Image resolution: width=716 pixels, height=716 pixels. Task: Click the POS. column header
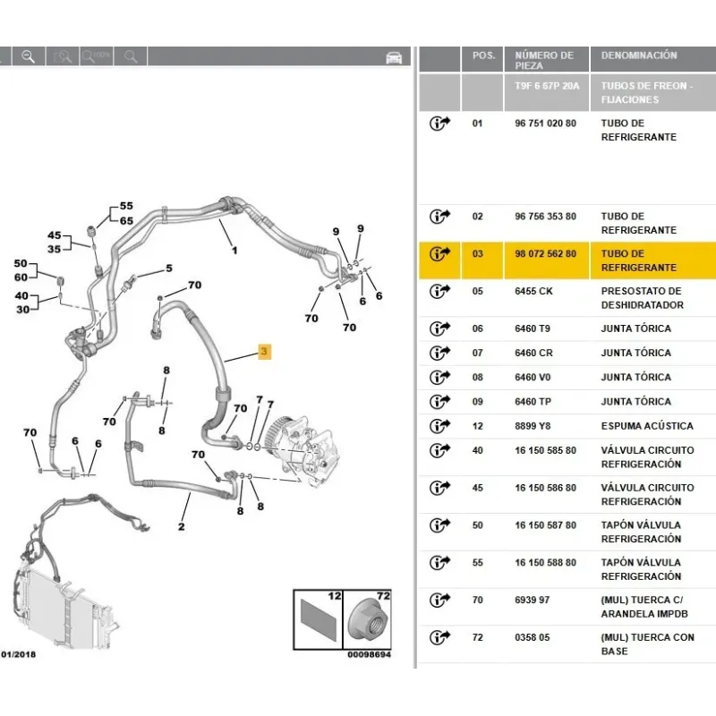point(483,55)
